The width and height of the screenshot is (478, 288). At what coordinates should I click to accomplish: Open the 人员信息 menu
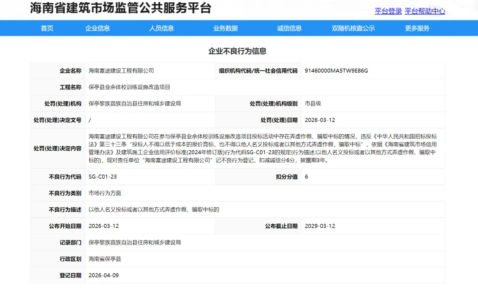click(x=162, y=28)
